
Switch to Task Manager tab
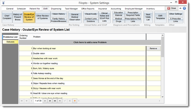coord(71,9)
